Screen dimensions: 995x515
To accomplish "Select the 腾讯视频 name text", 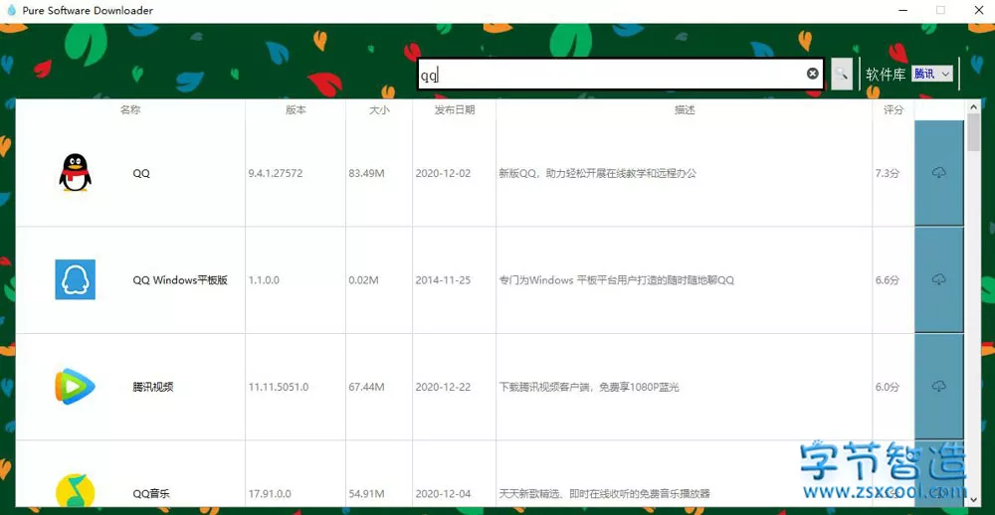I will [153, 387].
